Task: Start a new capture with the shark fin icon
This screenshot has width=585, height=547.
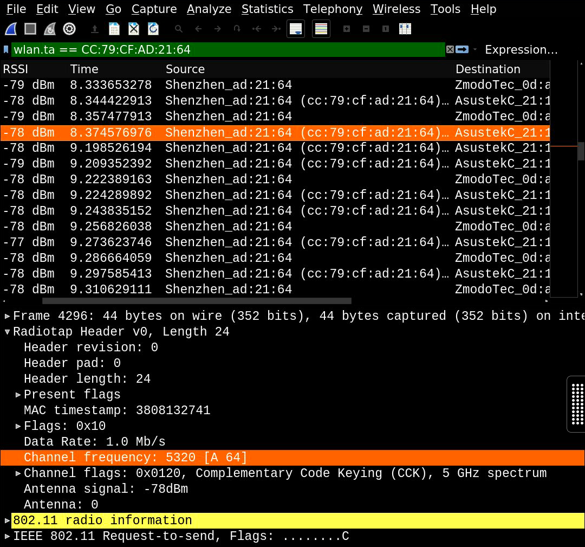Action: point(10,28)
